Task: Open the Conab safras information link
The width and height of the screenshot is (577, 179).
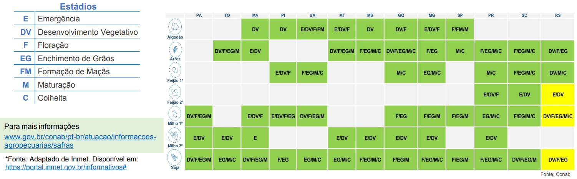Action: (80, 141)
